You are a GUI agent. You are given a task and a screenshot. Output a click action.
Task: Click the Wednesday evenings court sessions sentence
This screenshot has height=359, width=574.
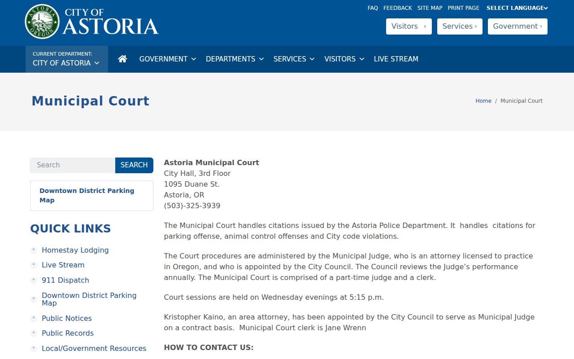274,297
